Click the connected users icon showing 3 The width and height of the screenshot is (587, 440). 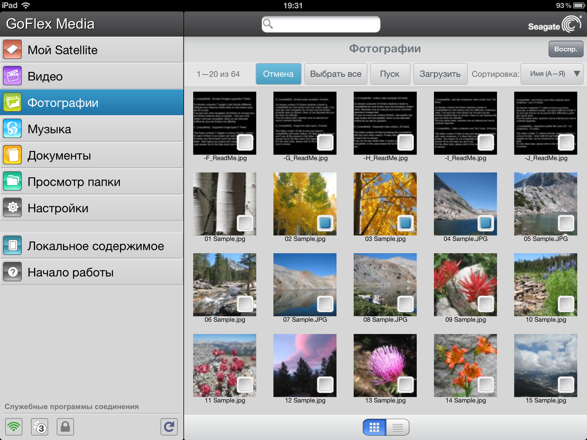click(x=40, y=427)
